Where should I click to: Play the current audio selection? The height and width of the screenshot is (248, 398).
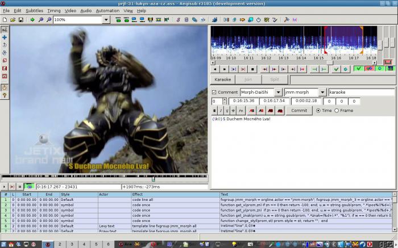coord(234,69)
